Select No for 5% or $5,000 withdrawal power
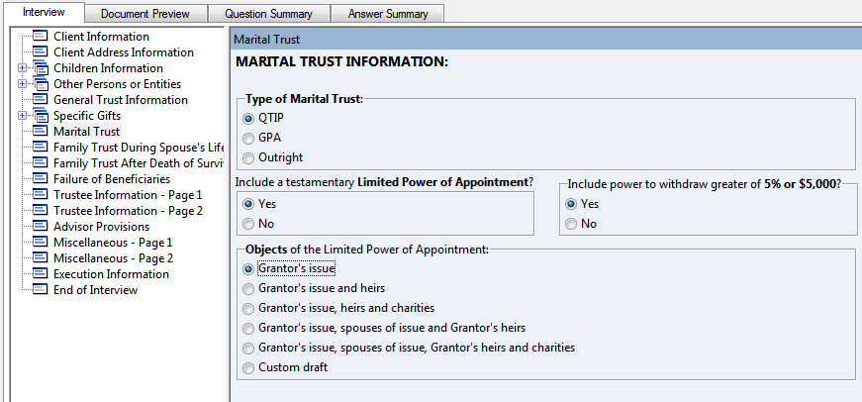The width and height of the screenshot is (862, 402). 572,224
